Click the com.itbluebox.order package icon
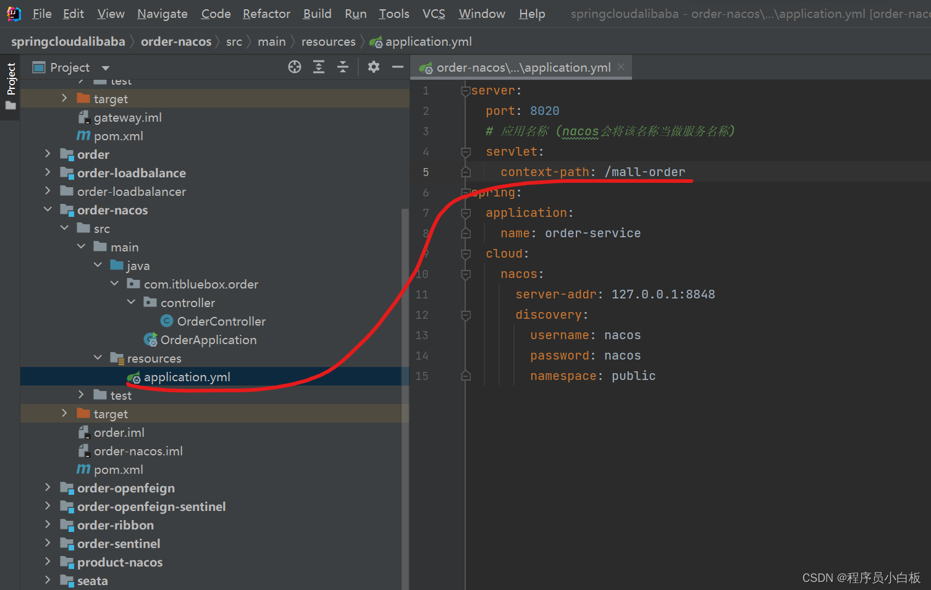Image resolution: width=931 pixels, height=590 pixels. (133, 284)
